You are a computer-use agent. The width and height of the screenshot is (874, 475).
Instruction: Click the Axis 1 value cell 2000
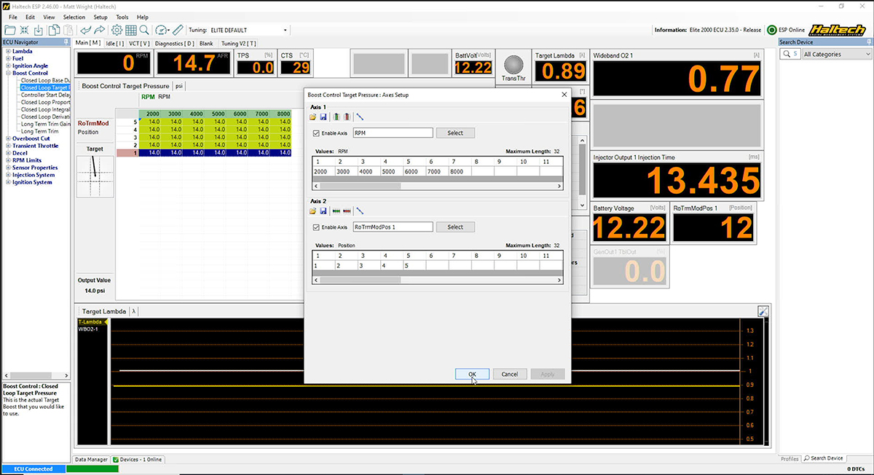pyautogui.click(x=323, y=171)
